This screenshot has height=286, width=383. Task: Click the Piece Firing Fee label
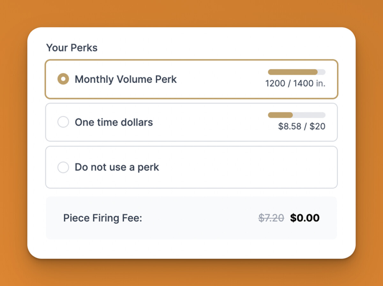(102, 218)
